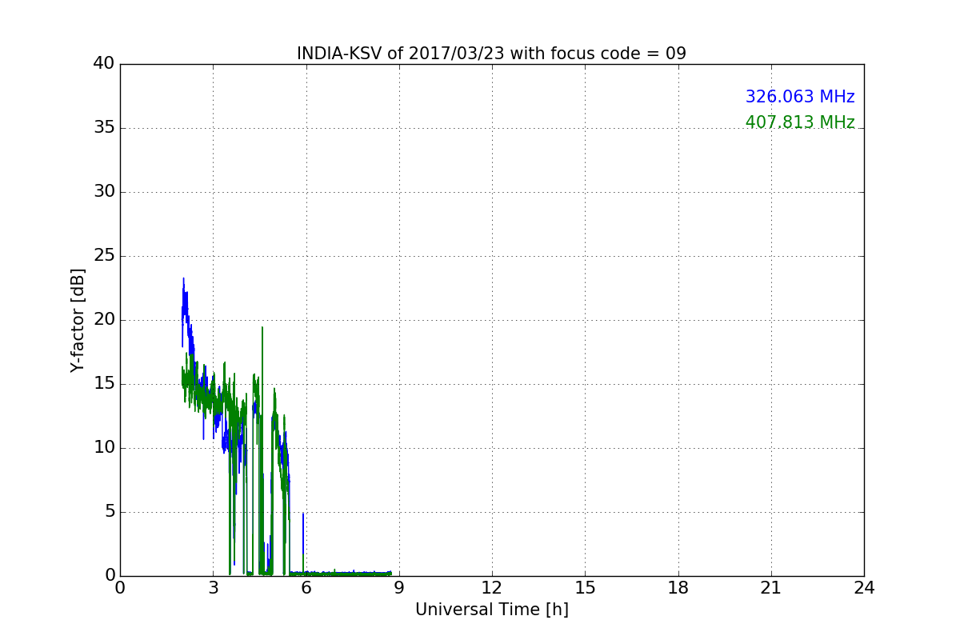Image resolution: width=960 pixels, height=640 pixels.
Task: Click the blue trace peak near 23 dB
Action: click(x=183, y=279)
